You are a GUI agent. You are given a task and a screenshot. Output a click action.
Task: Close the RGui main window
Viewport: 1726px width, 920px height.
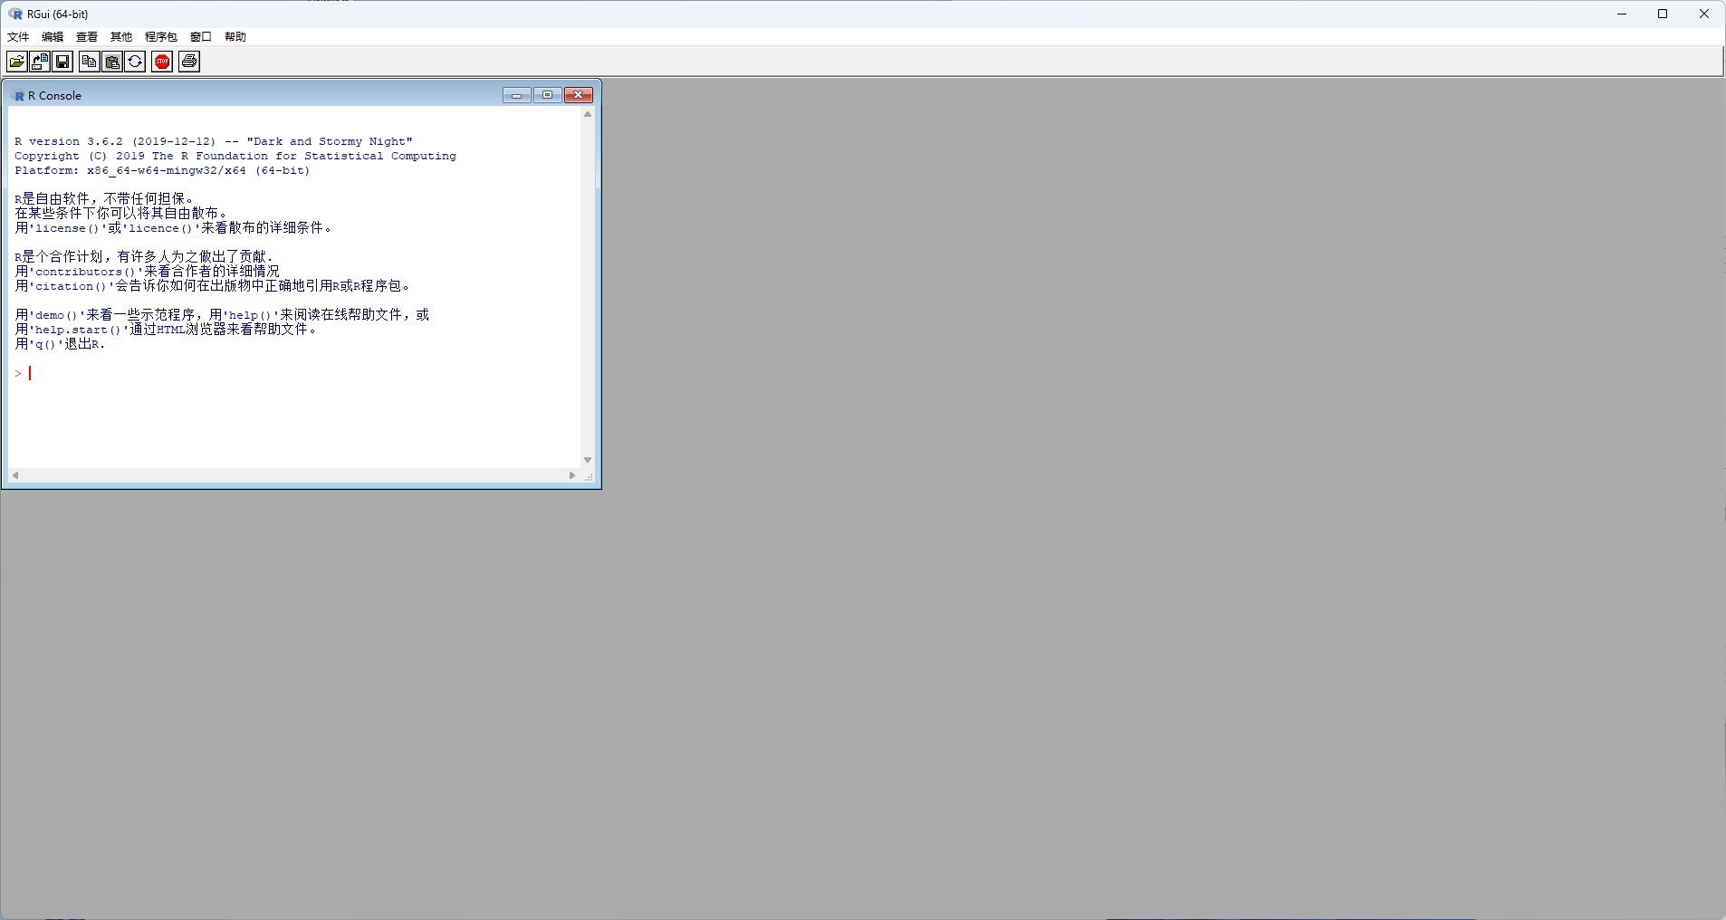[1704, 14]
